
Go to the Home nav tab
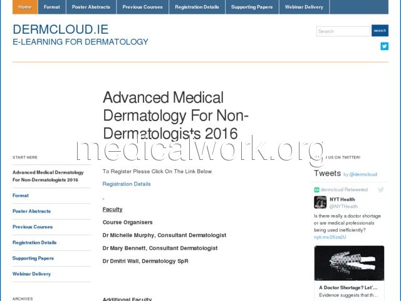click(x=25, y=7)
